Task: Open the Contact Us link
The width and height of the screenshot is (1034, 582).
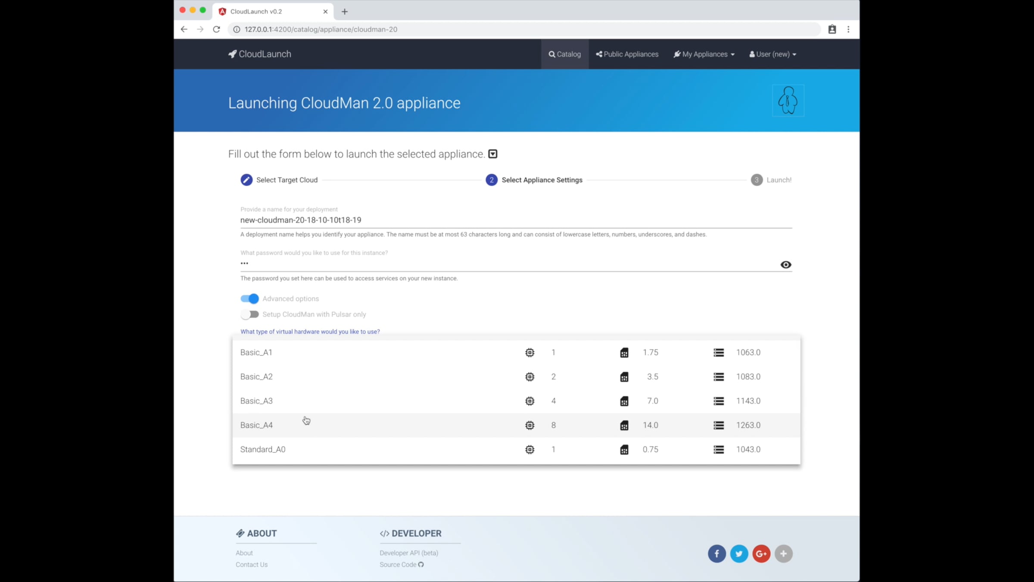Action: (x=252, y=564)
